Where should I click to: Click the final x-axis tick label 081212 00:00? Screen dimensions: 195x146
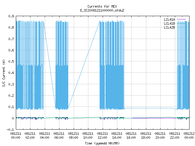[189, 136]
